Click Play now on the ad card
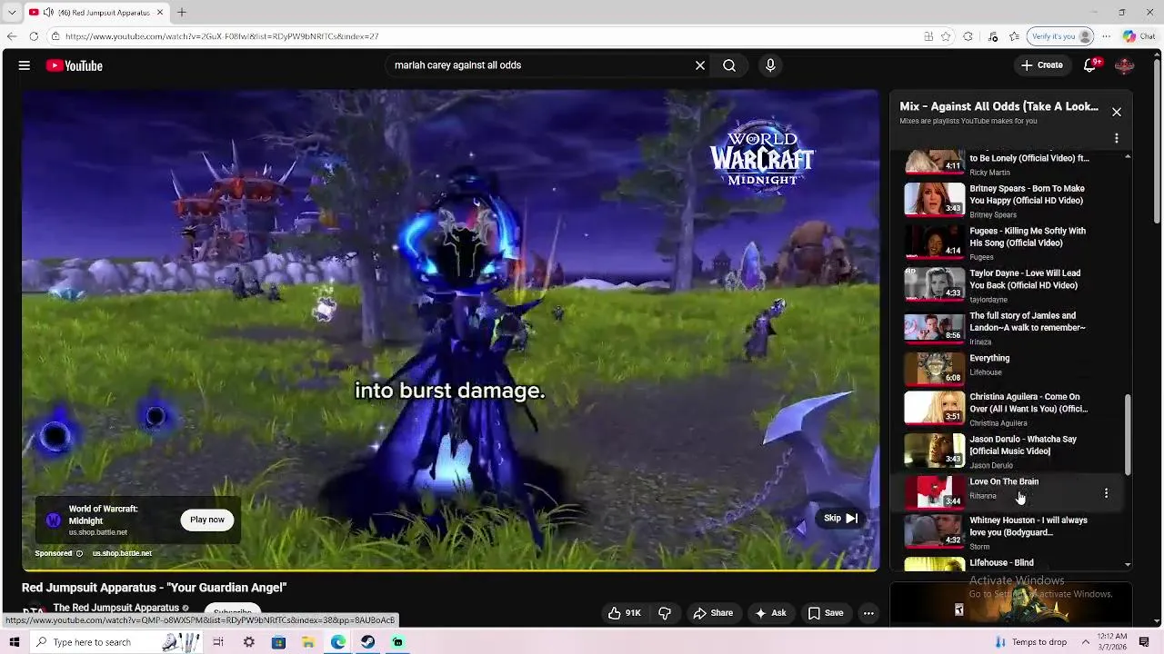The image size is (1164, 654). click(207, 520)
